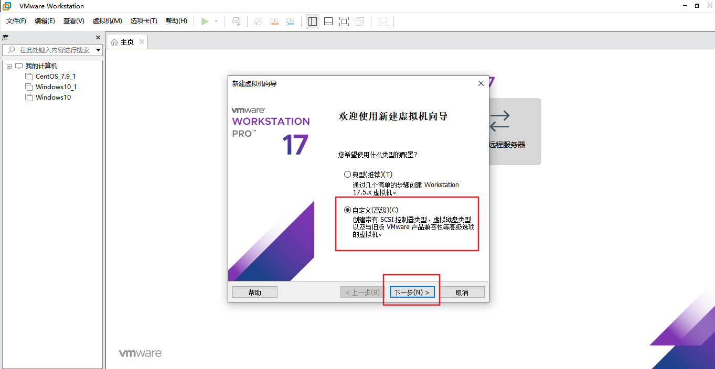
Task: Enter full screen mode icon
Action: coord(344,21)
